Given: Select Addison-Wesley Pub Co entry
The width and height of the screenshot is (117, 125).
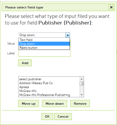Looking at the screenshot, I should click(49, 83).
